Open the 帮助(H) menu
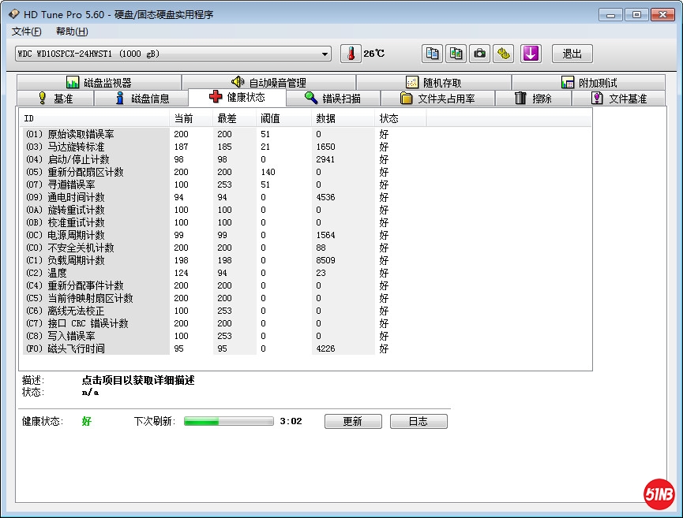 point(72,32)
